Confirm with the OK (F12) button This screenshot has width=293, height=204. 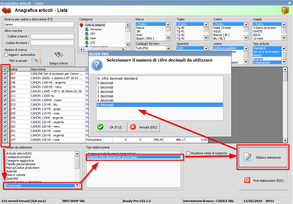click(x=112, y=127)
